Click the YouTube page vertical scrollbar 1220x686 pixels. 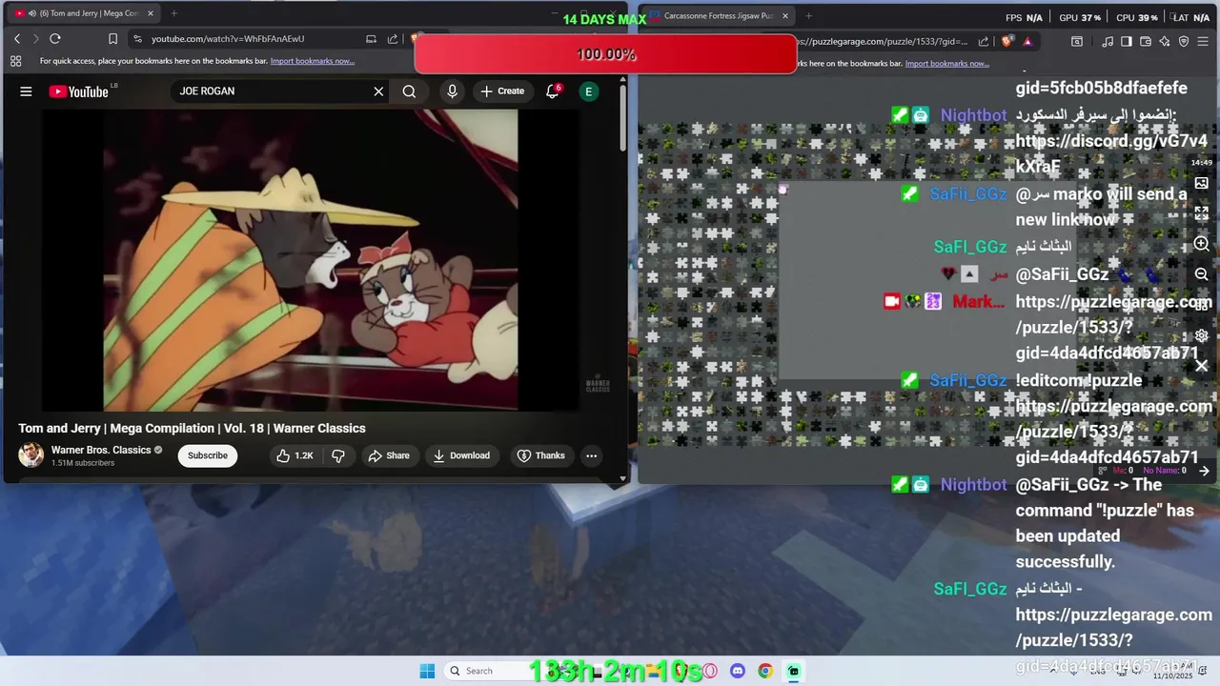[623, 119]
